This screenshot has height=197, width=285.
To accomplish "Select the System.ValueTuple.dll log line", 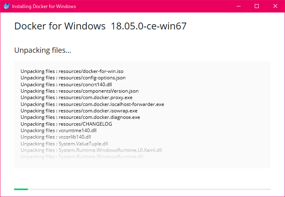I will [x=64, y=144].
